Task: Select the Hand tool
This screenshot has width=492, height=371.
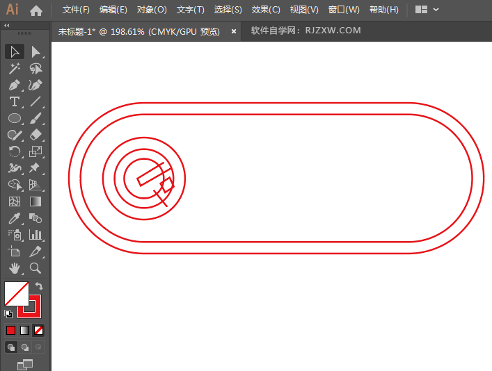Action: 15,268
